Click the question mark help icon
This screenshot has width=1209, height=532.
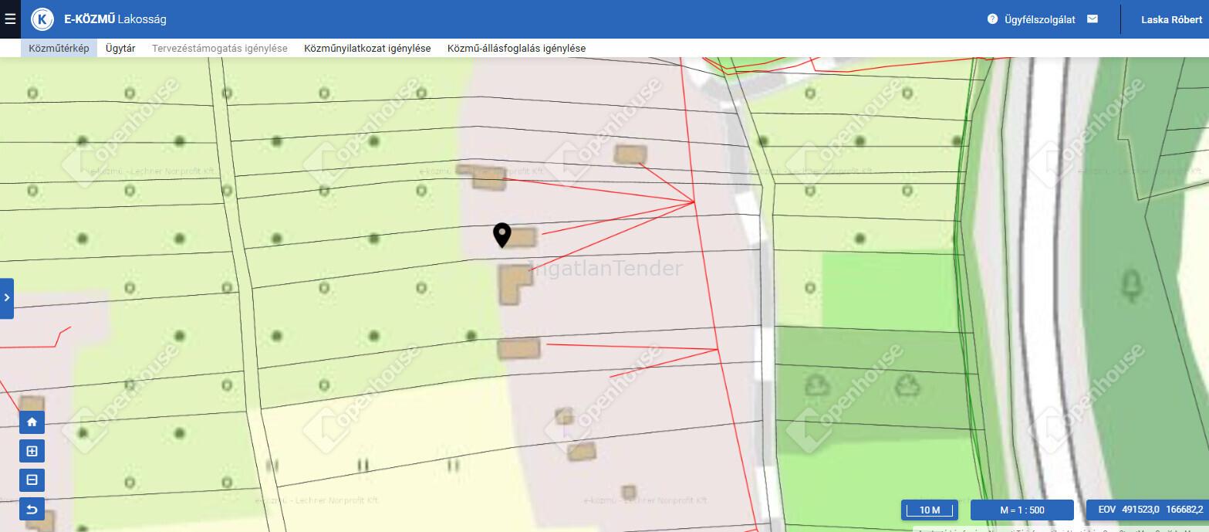[x=992, y=19]
